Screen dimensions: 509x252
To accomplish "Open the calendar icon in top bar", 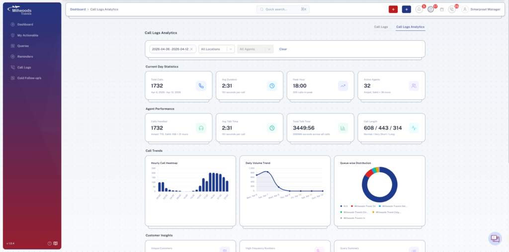I will (x=441, y=9).
